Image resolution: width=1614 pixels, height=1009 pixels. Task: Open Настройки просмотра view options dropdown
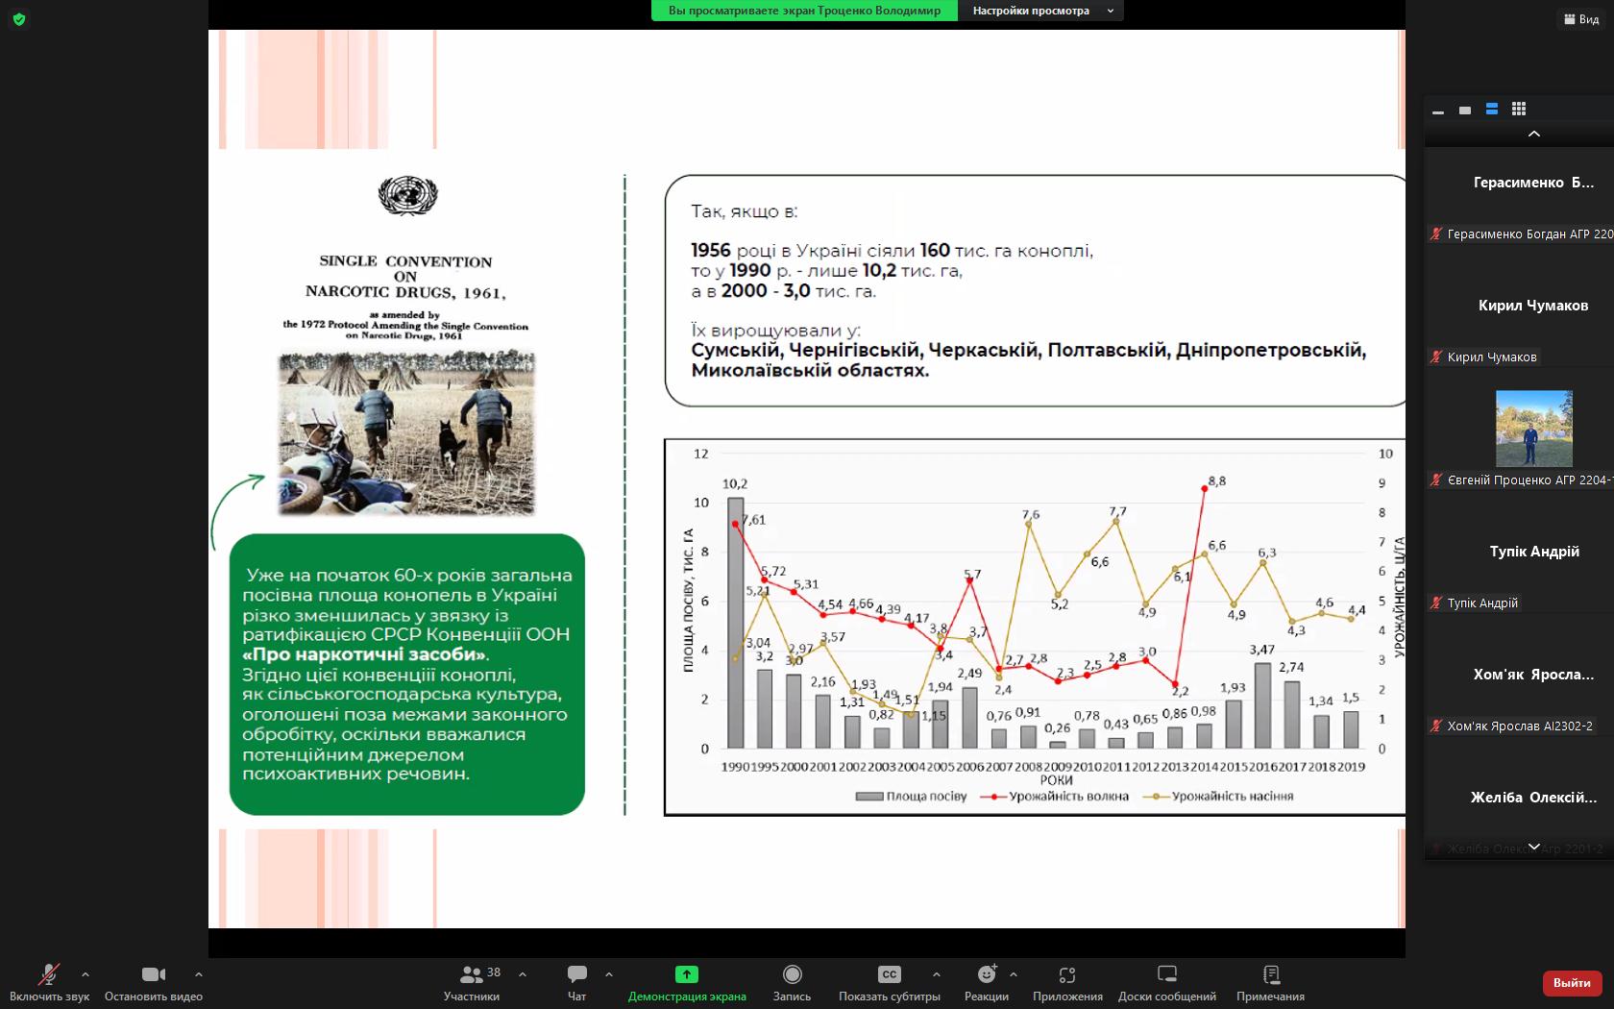(x=1040, y=11)
